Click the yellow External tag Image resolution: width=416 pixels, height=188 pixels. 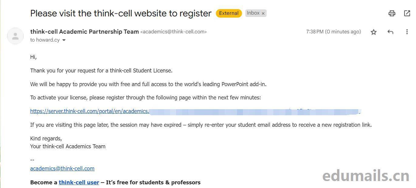[x=229, y=13]
